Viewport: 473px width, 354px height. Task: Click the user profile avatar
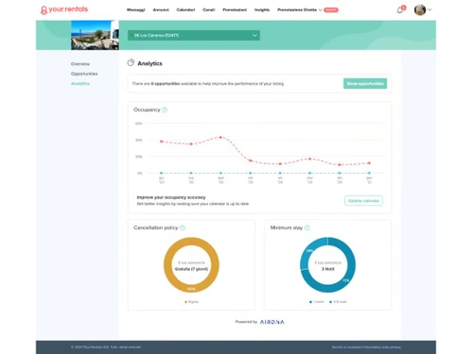(x=420, y=10)
